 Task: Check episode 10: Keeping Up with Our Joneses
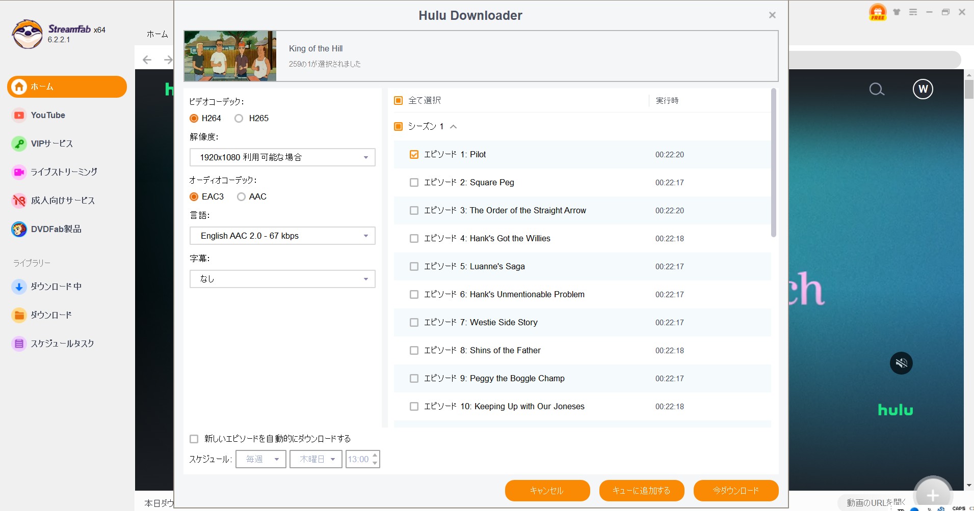(x=414, y=406)
